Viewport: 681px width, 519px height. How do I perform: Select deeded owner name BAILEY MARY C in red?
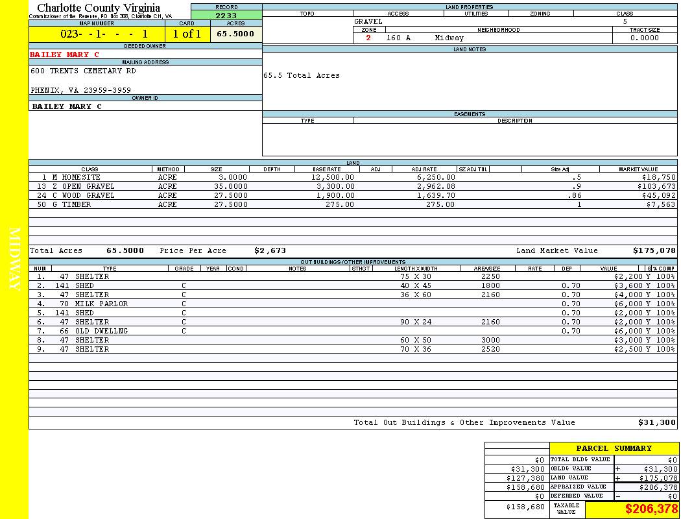click(65, 54)
